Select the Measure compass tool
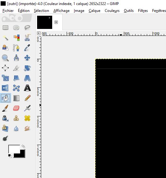The width and height of the screenshot is (166, 178). (x=16, y=58)
